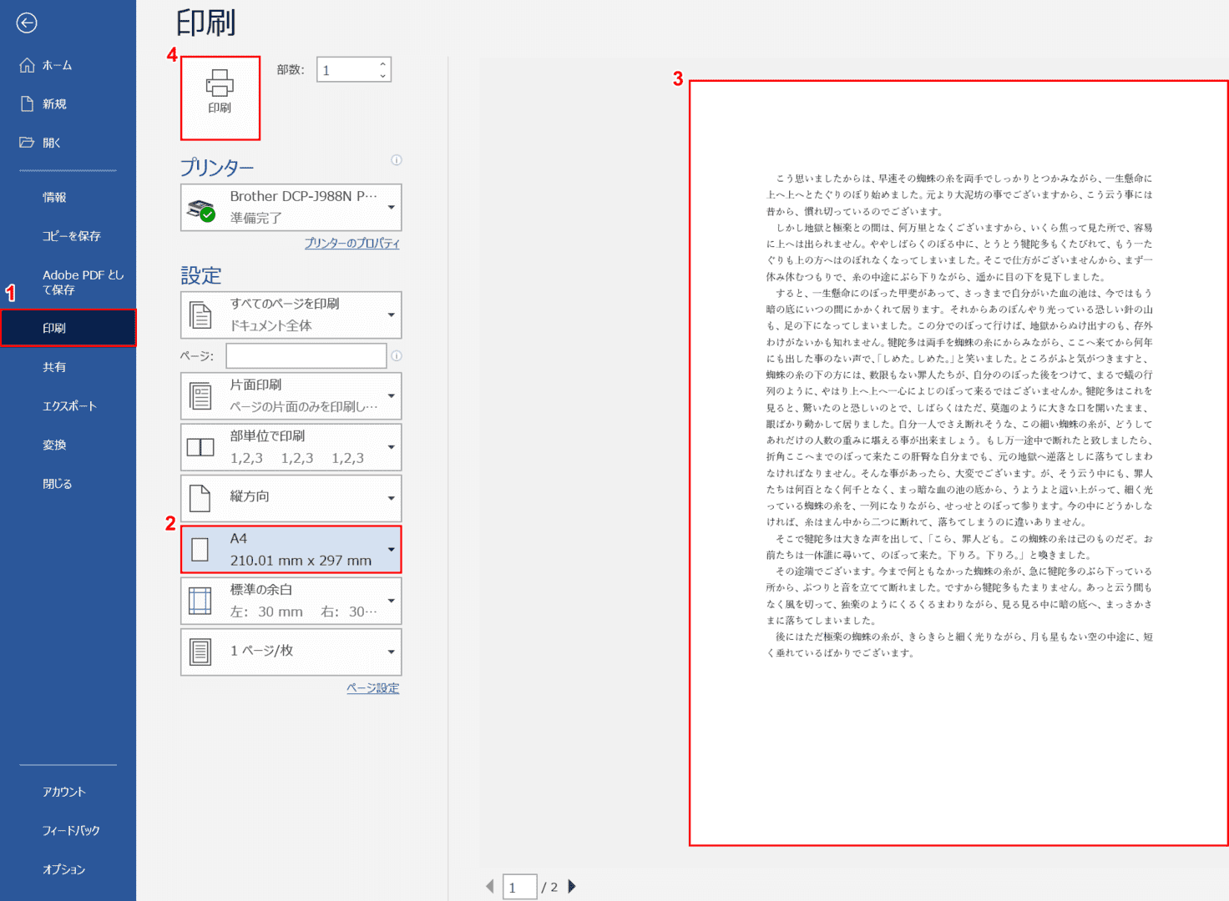Screen dimensions: 1229x901
Task: Click the document print preview page
Action: click(958, 463)
